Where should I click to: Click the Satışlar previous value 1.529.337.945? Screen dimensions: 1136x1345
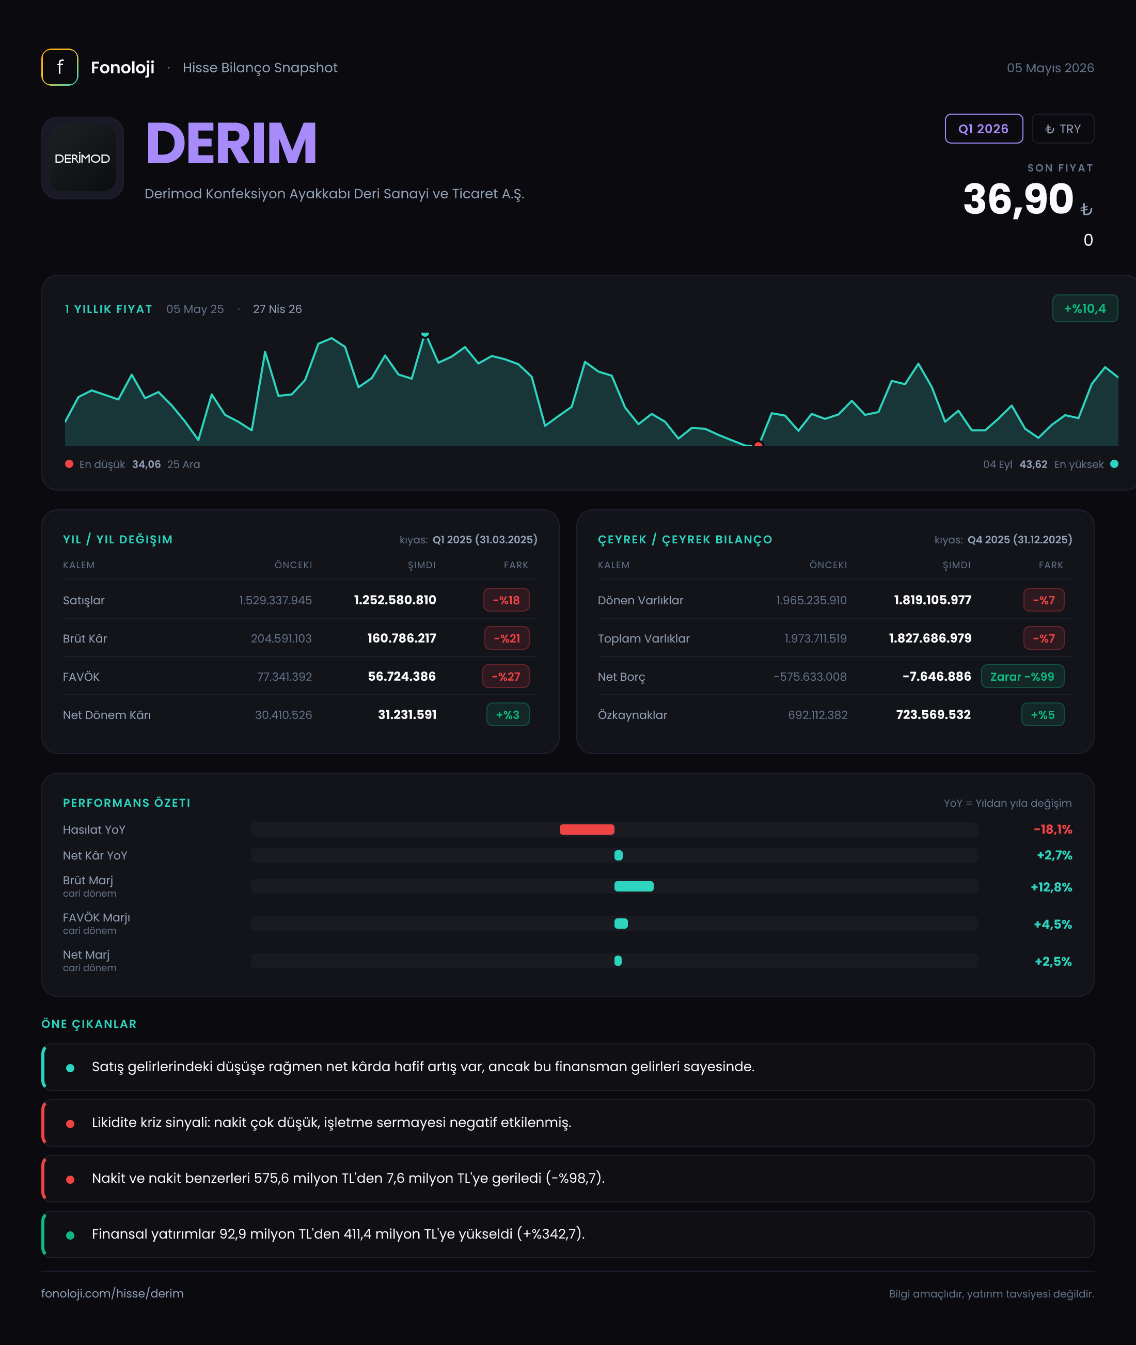tap(276, 600)
